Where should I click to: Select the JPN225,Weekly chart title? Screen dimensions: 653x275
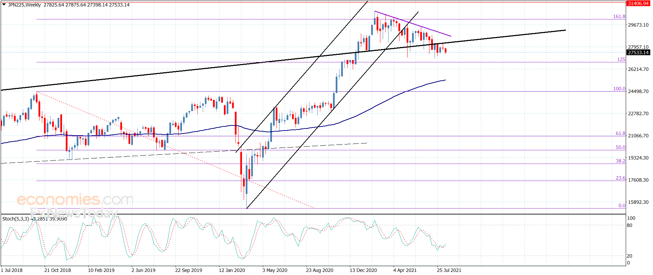(24, 5)
